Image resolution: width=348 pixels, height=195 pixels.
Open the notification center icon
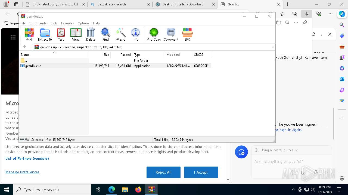[339, 190]
